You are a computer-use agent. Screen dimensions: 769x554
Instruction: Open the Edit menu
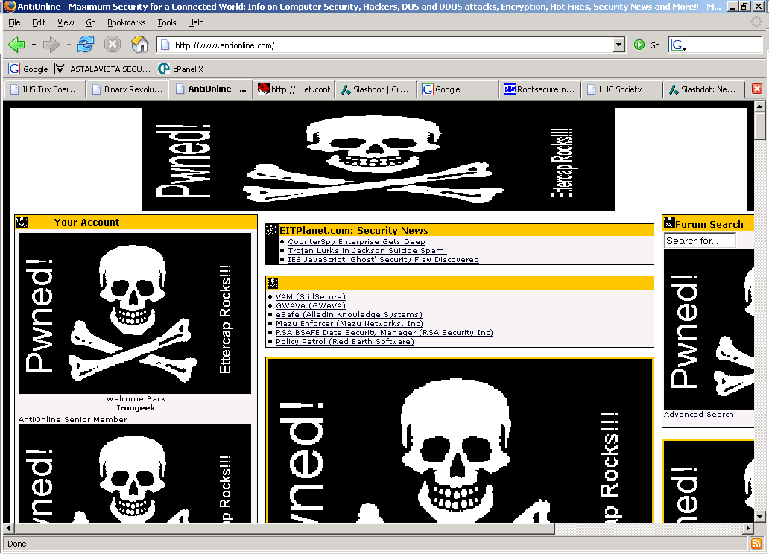(x=39, y=22)
